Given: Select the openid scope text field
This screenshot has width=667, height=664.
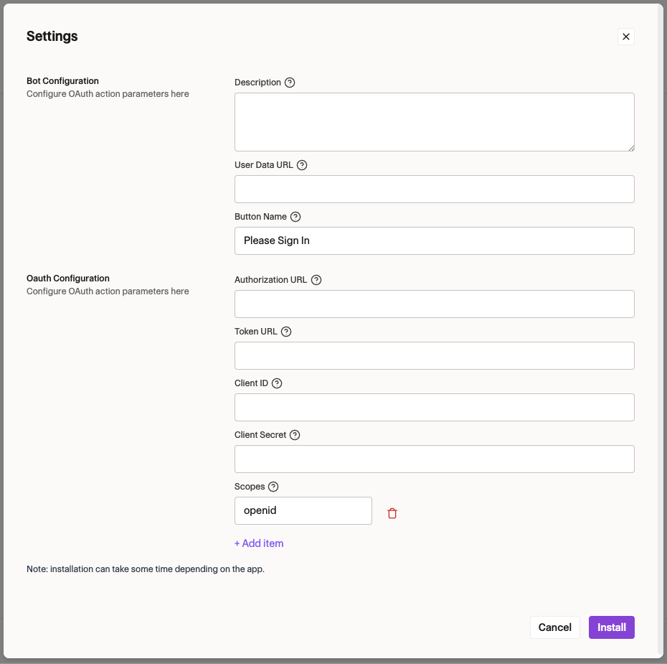Looking at the screenshot, I should [x=303, y=510].
